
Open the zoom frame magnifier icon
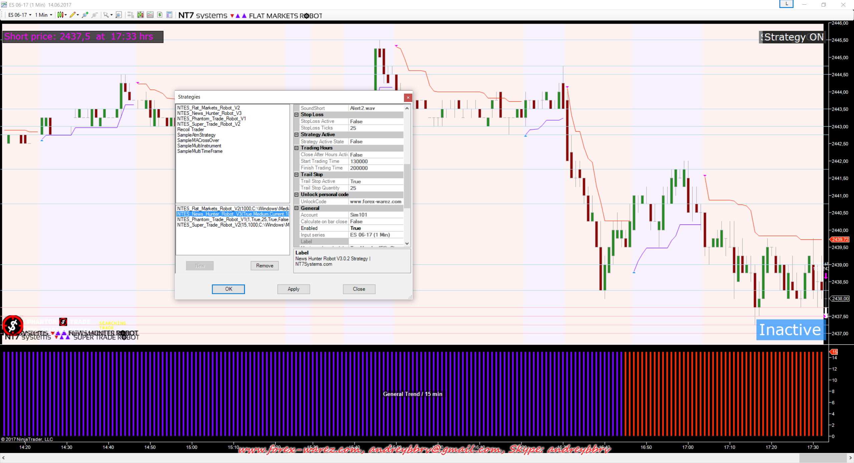coord(118,15)
